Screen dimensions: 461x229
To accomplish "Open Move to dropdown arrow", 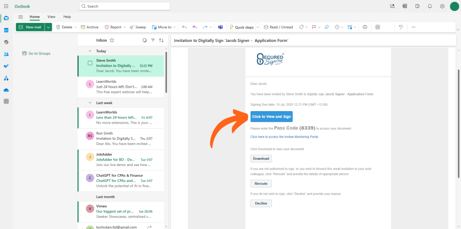I will click(x=174, y=27).
